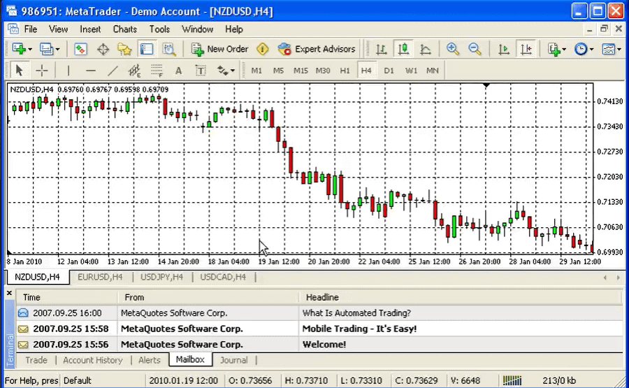Set timeframe to M30
The width and height of the screenshot is (629, 388).
(323, 71)
